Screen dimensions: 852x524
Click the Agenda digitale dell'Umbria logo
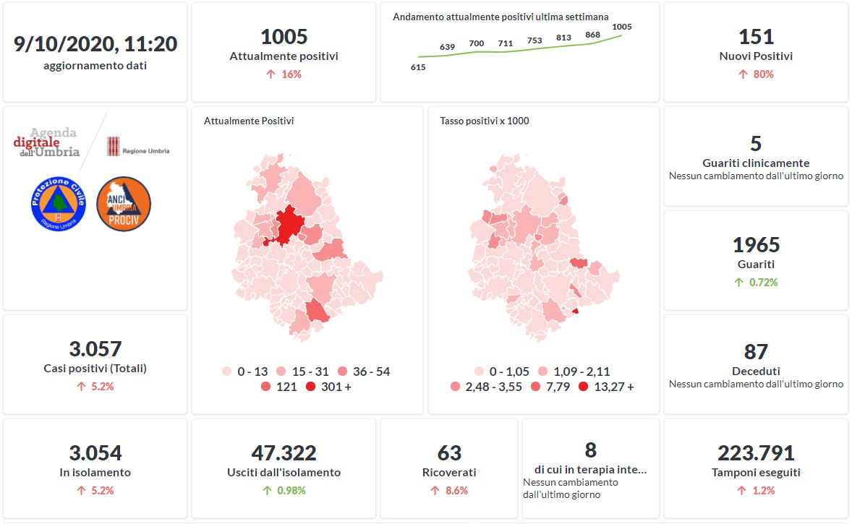click(47, 142)
